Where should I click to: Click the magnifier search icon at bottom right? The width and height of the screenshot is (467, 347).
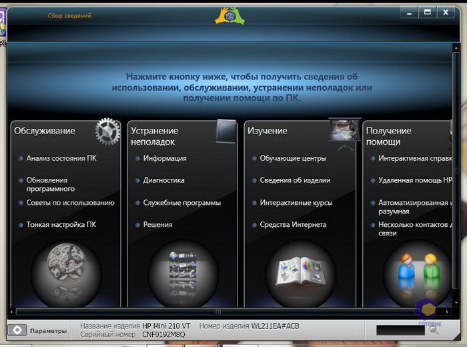(x=434, y=330)
